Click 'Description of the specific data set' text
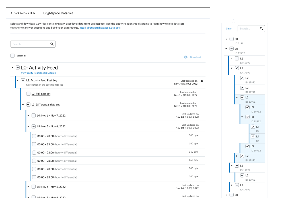This screenshot has height=198, width=284. pos(45,85)
